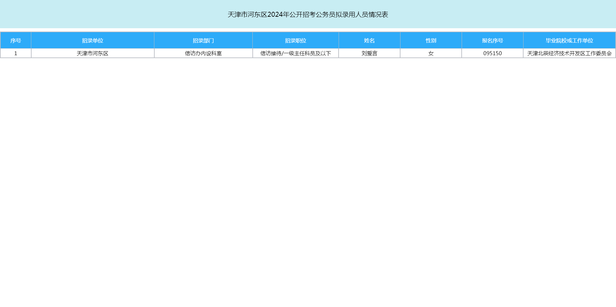616x307 pixels.
Task: Select the name cell 刘爱言
Action: coord(369,53)
